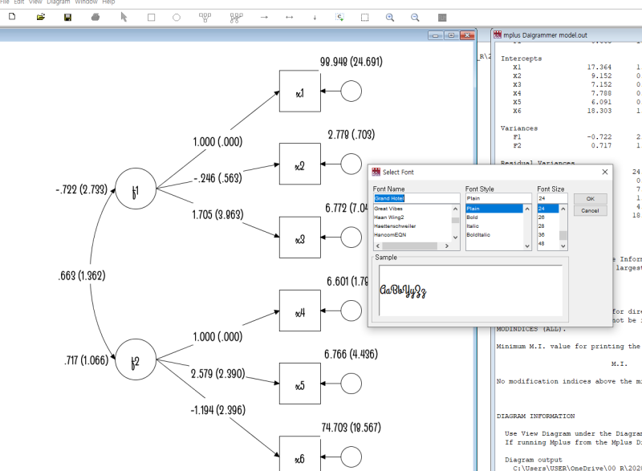Open the View menu

(x=35, y=2)
